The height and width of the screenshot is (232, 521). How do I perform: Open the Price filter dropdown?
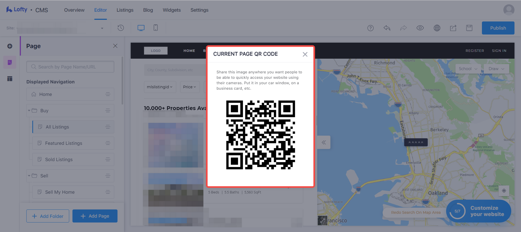(x=190, y=87)
